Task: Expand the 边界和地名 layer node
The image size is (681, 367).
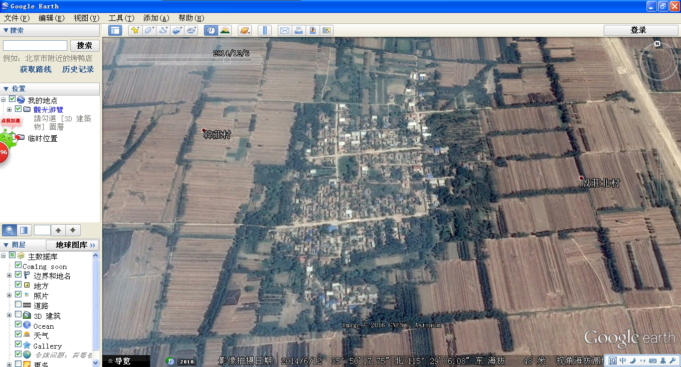Action: point(9,275)
